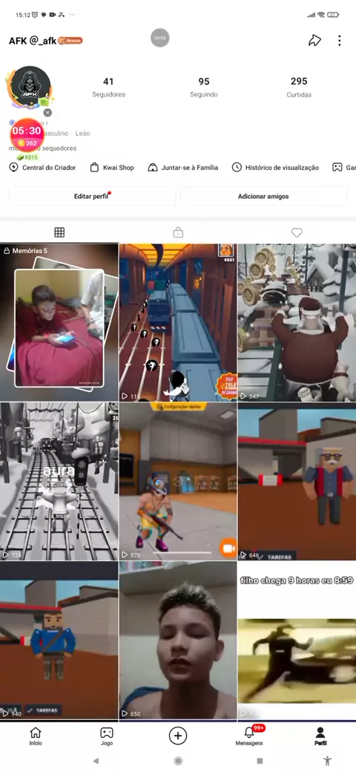Screen dimensions: 356x772
Task: Open Mensagens with 99+ badge
Action: [249, 736]
